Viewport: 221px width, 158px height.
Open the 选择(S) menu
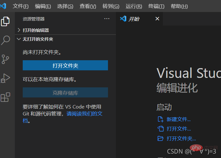pyautogui.click(x=65, y=6)
